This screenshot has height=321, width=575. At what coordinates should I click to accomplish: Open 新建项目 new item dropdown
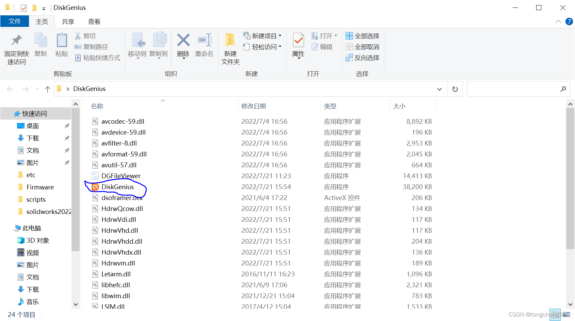pyautogui.click(x=262, y=36)
